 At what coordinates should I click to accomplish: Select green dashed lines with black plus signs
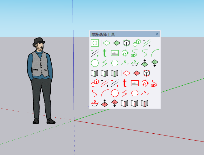(x=147, y=43)
